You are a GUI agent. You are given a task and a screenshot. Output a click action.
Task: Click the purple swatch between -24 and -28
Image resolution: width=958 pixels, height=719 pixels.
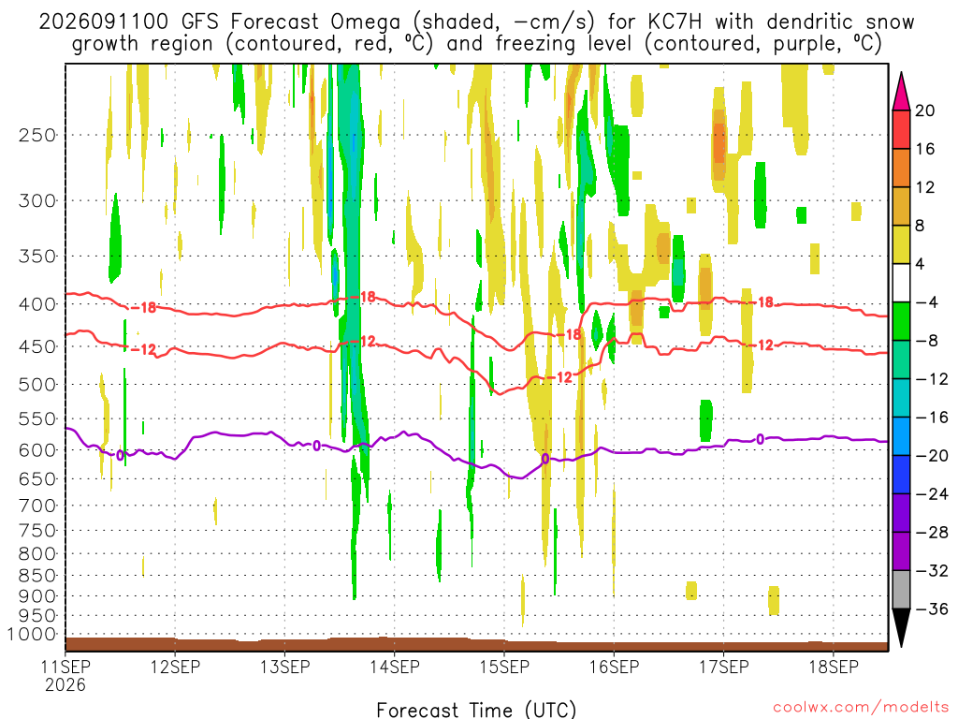click(901, 512)
